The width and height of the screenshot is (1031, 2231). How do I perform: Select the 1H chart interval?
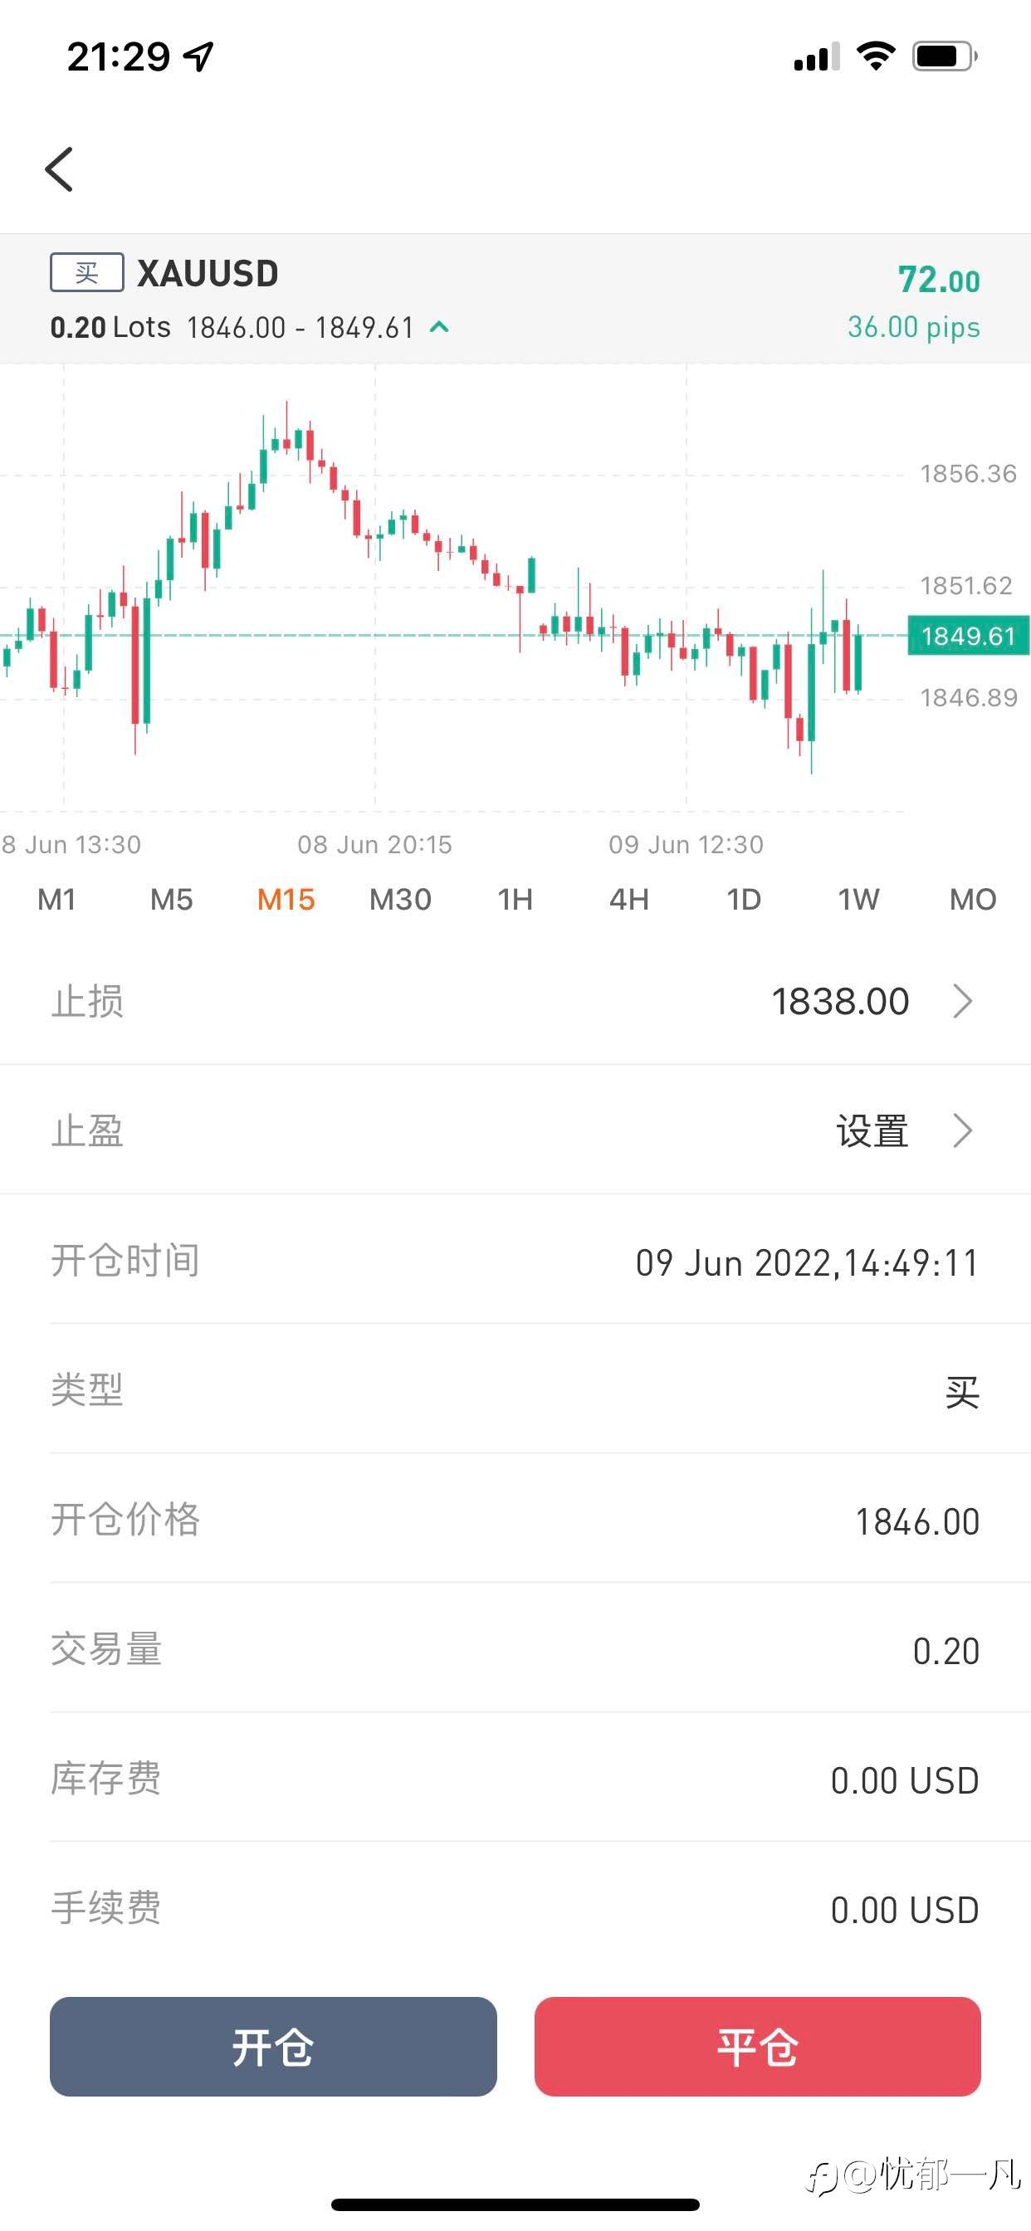[x=515, y=900]
